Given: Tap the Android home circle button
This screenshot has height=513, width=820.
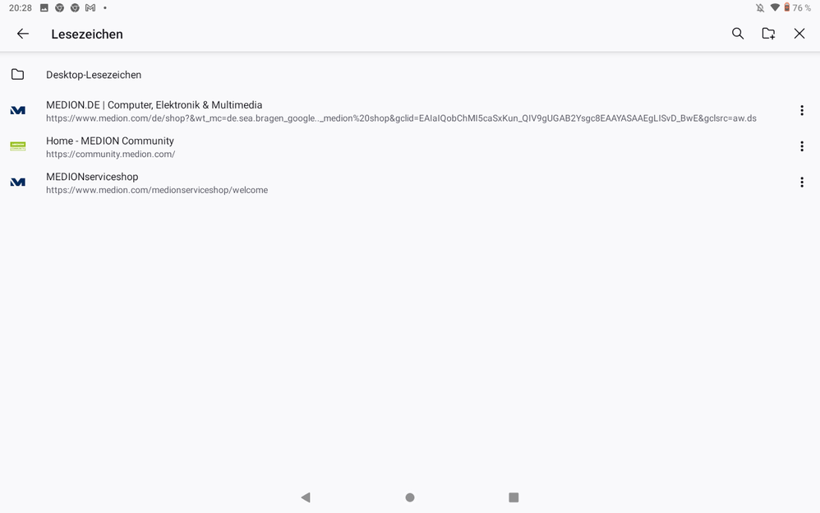Looking at the screenshot, I should [x=410, y=497].
